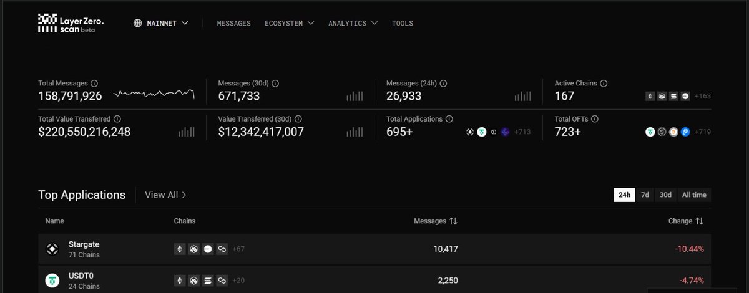Image resolution: width=749 pixels, height=293 pixels.
Task: Click the +163 more chains count
Action: click(x=702, y=96)
